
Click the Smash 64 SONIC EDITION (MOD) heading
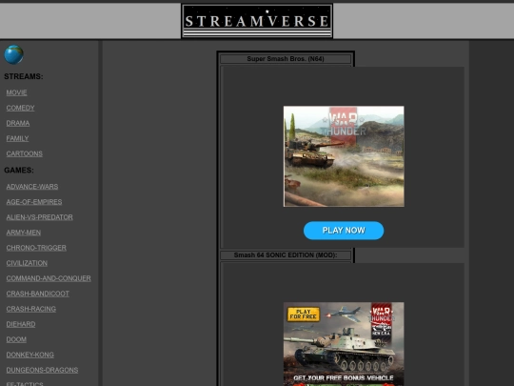click(x=286, y=255)
